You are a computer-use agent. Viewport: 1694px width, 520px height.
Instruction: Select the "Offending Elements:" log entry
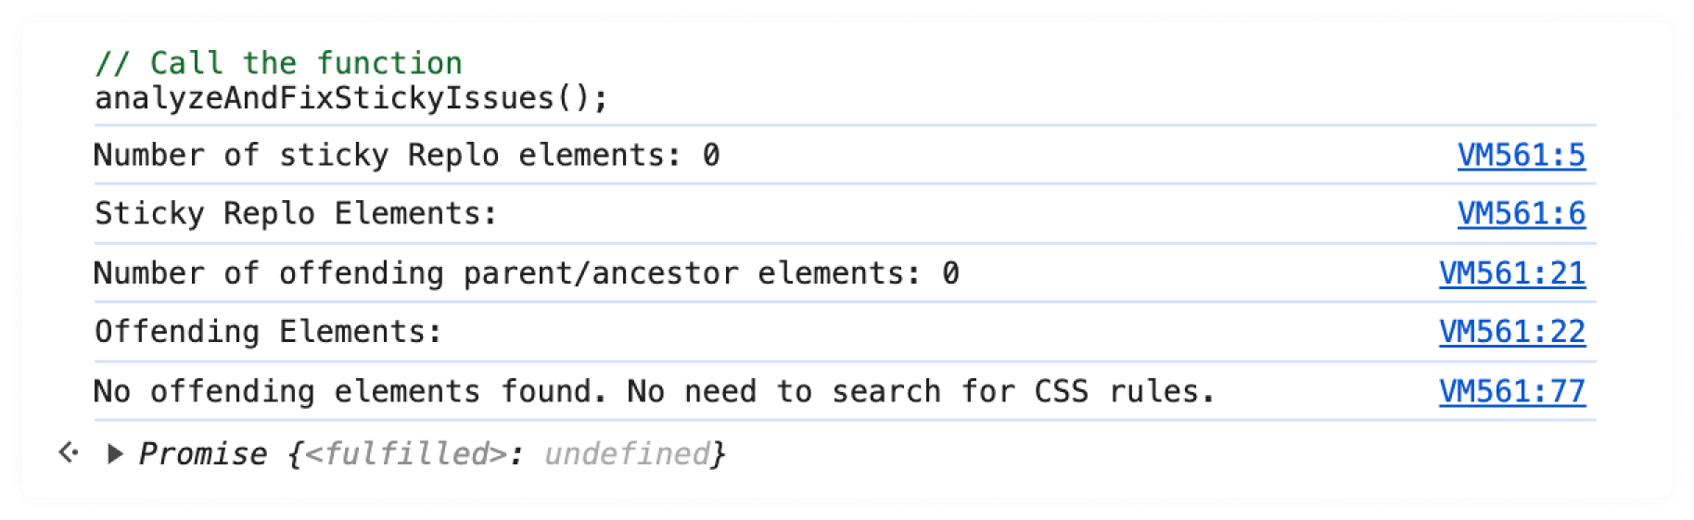coord(268,332)
